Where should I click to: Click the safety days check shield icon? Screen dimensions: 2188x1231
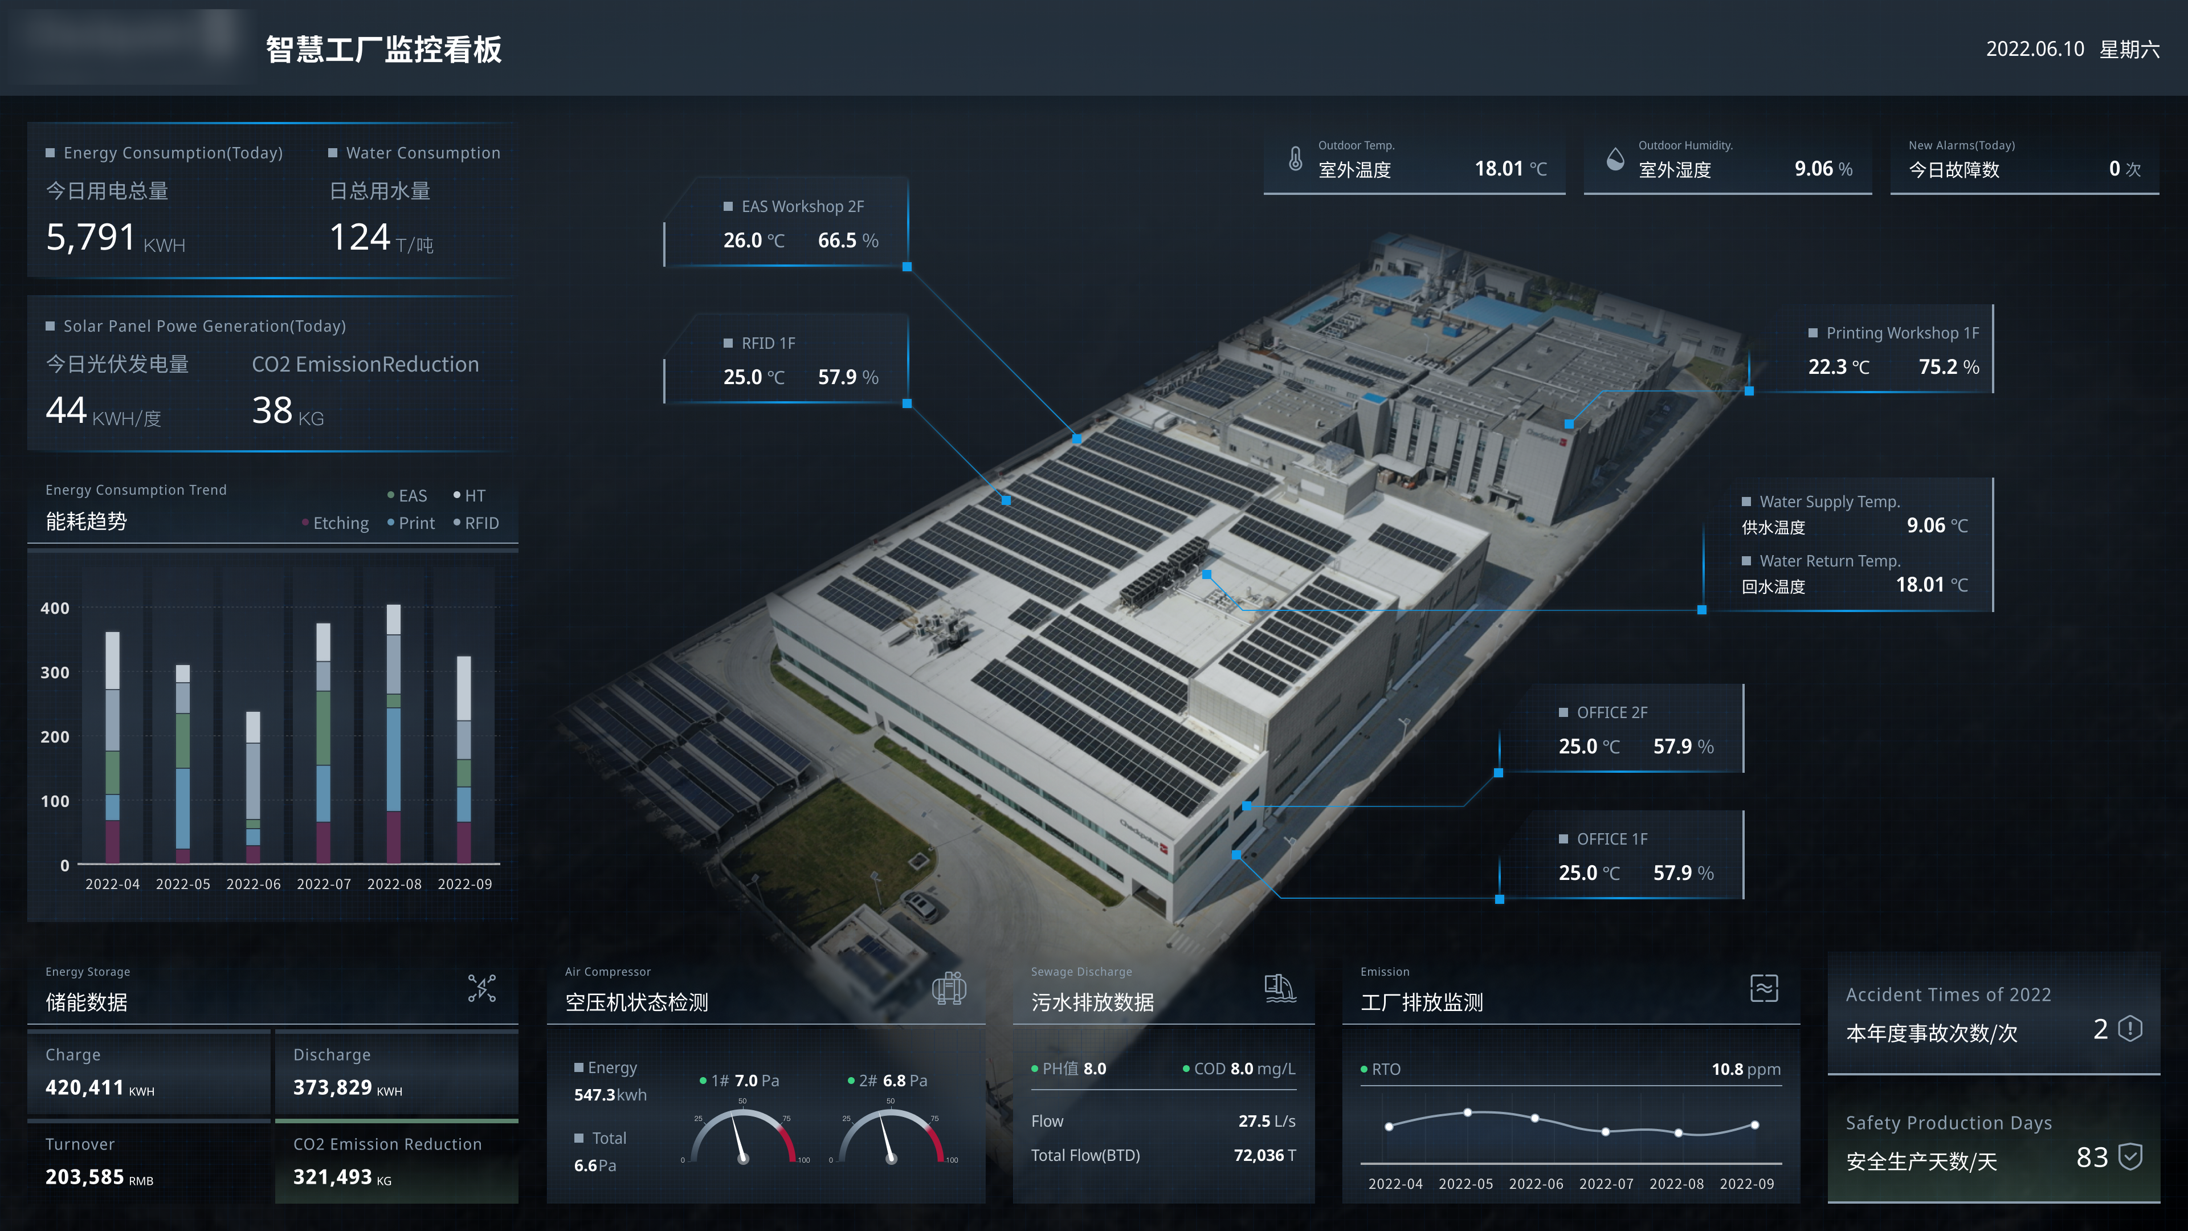[x=2130, y=1156]
